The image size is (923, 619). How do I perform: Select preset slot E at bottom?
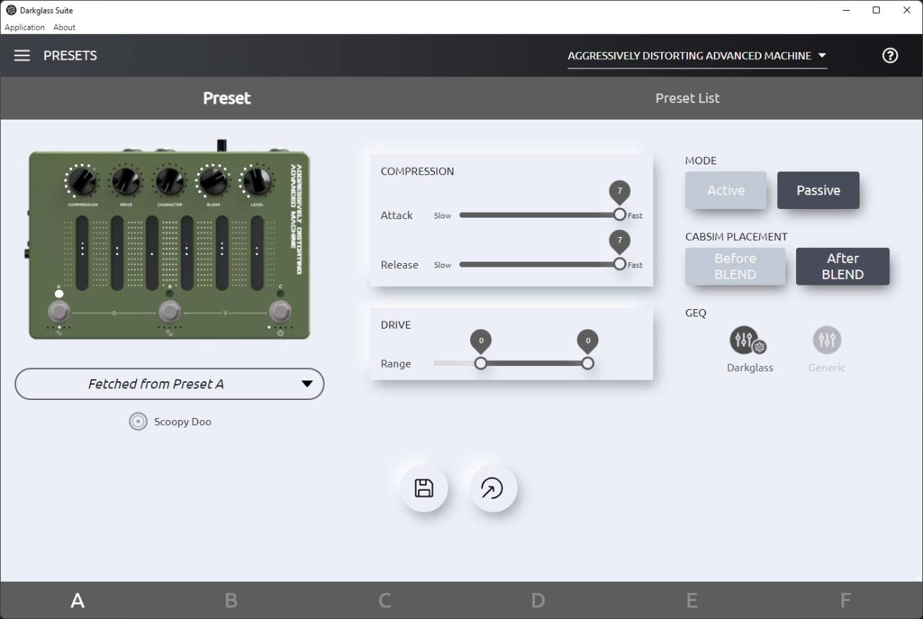(692, 600)
